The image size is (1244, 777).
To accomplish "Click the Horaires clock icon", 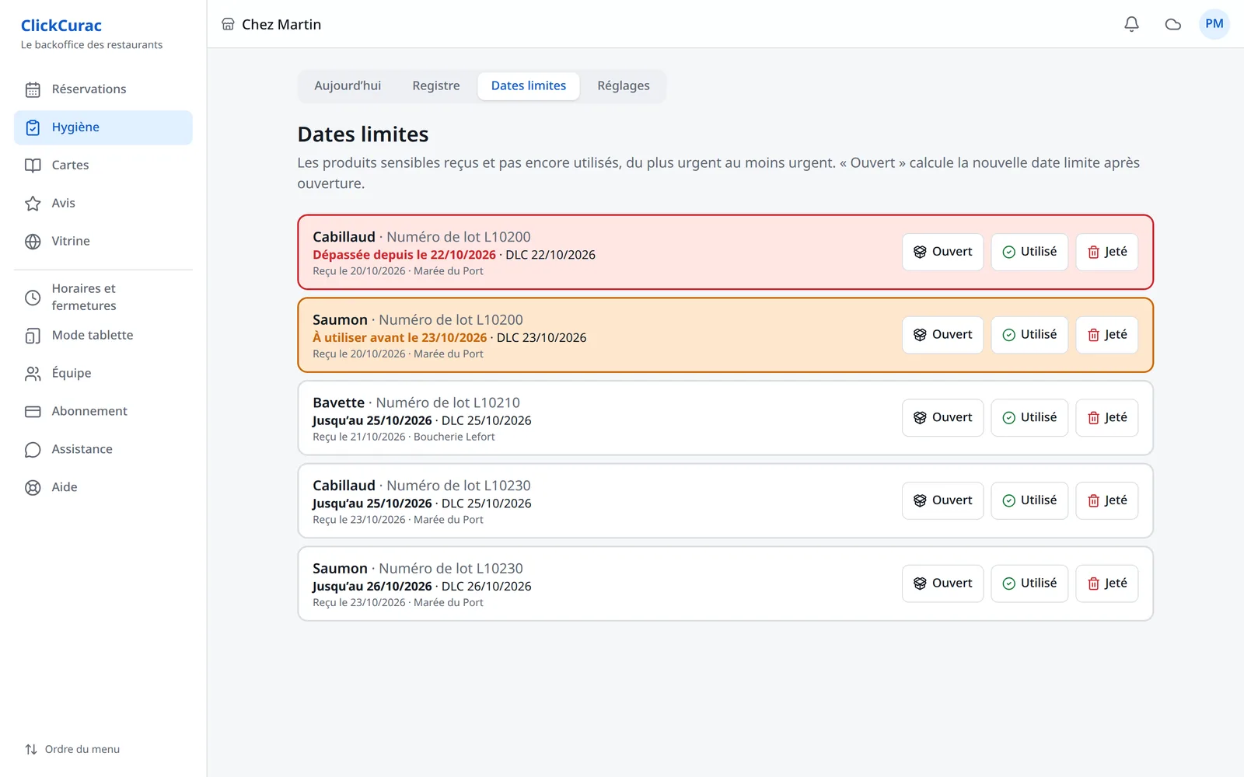I will 33,298.
